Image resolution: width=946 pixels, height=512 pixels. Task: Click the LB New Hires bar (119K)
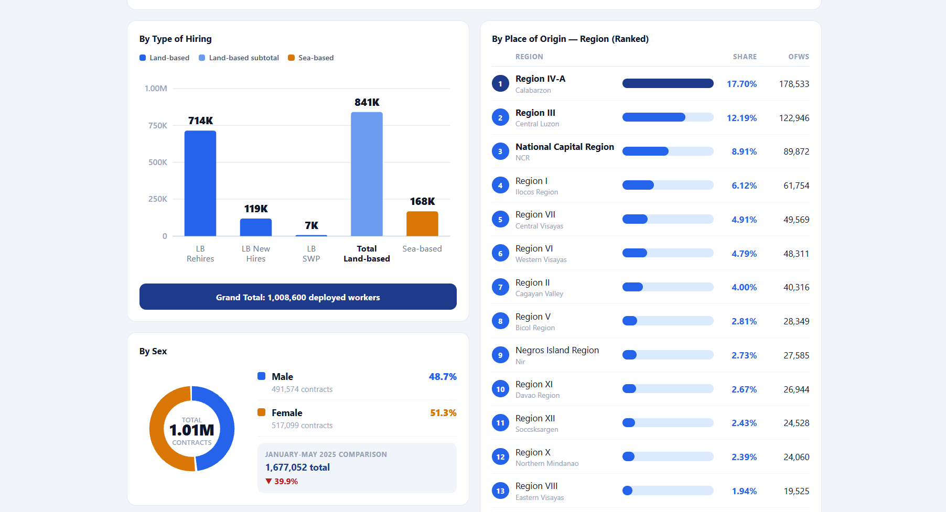(x=256, y=227)
